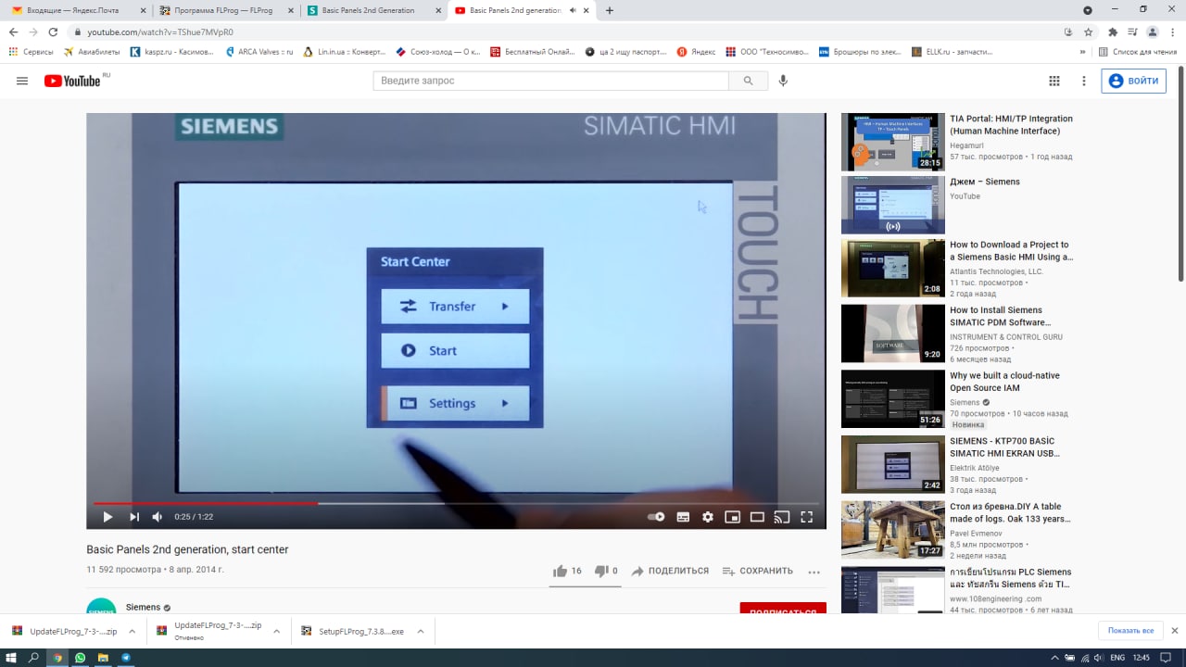Image resolution: width=1186 pixels, height=667 pixels.
Task: Dislike the video
Action: click(606, 571)
